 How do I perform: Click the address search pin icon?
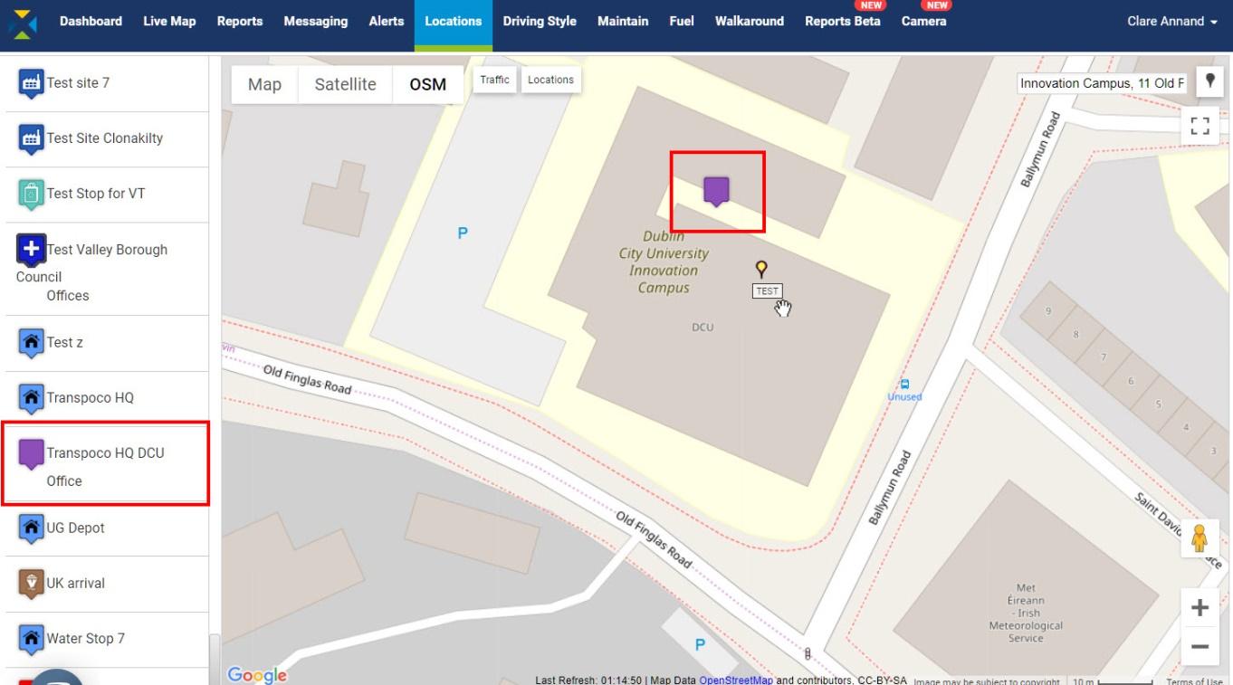[1209, 81]
